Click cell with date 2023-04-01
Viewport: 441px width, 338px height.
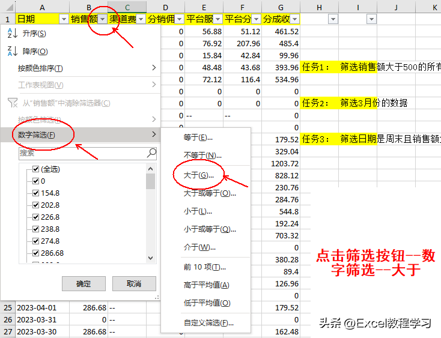pos(42,307)
